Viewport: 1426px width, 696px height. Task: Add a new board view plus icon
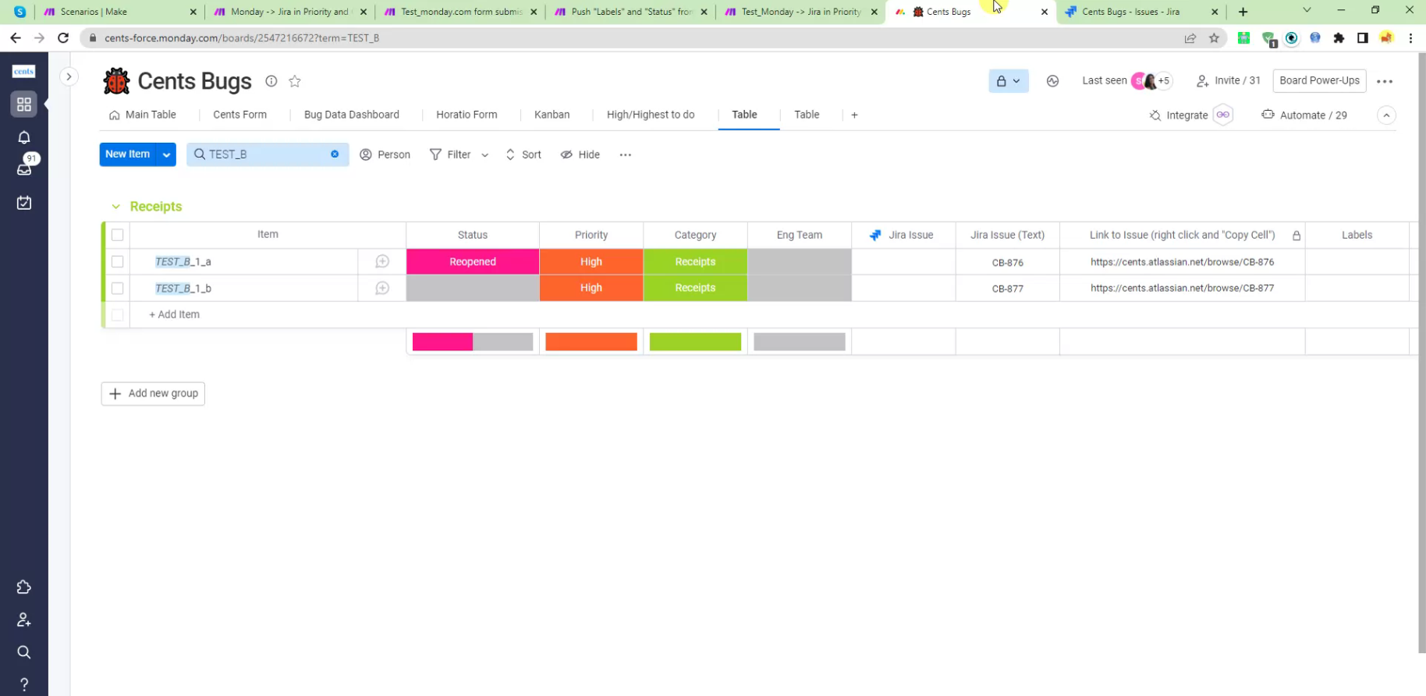[854, 115]
